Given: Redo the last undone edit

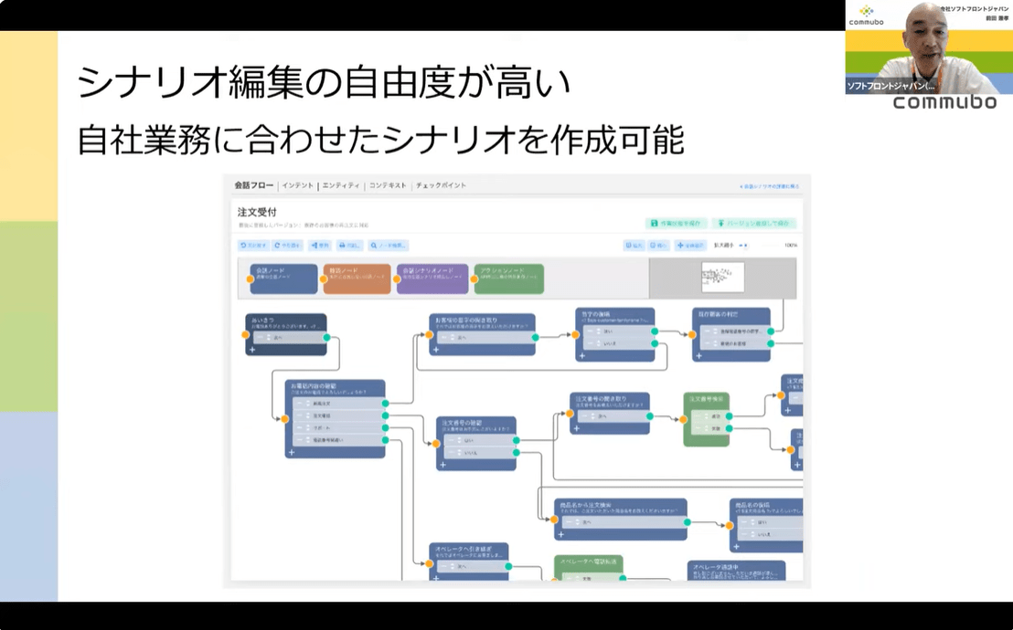Looking at the screenshot, I should pyautogui.click(x=287, y=246).
